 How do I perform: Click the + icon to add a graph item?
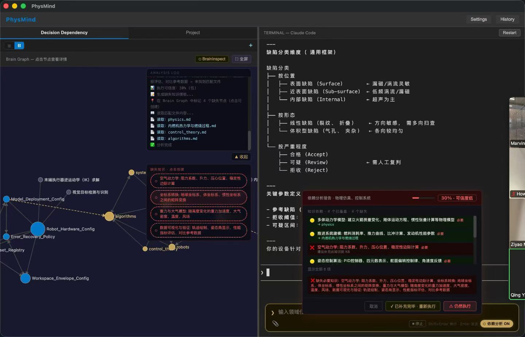250,45
